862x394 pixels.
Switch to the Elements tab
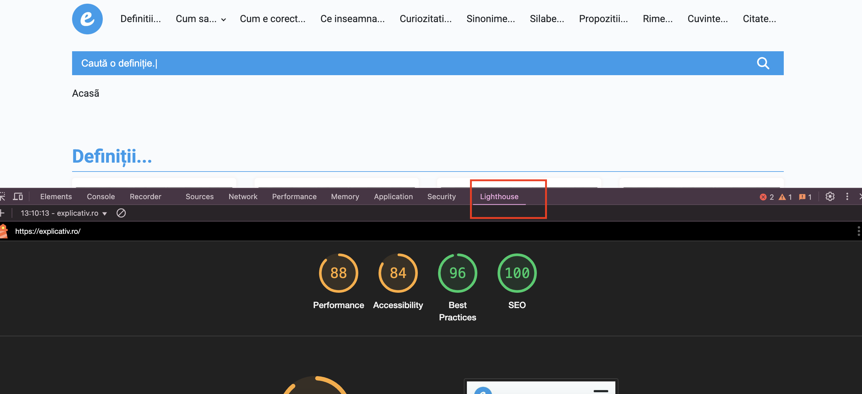tap(56, 196)
